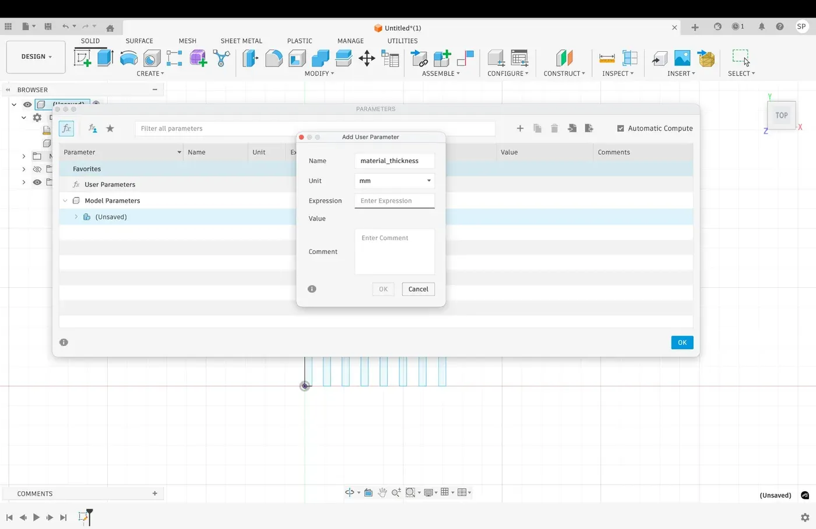Open the ASSEMBLE dropdown menu
This screenshot has height=529, width=816.
[x=441, y=73]
